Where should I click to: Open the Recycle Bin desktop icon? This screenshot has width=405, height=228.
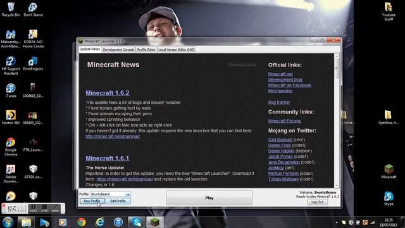(x=11, y=9)
